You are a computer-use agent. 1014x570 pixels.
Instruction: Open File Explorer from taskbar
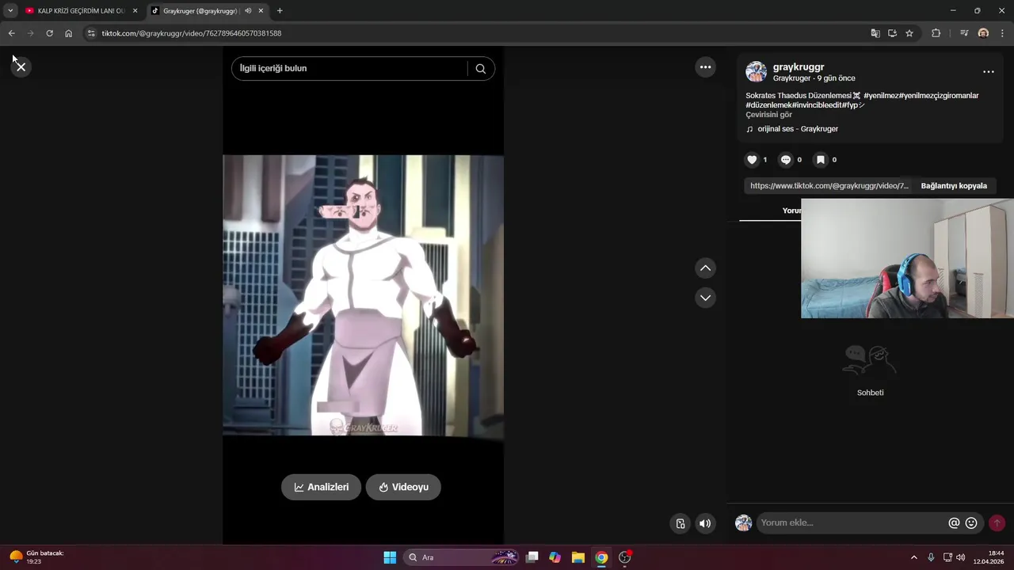578,557
